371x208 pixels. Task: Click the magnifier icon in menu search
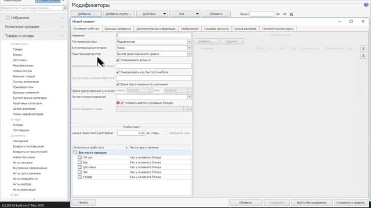point(64,8)
